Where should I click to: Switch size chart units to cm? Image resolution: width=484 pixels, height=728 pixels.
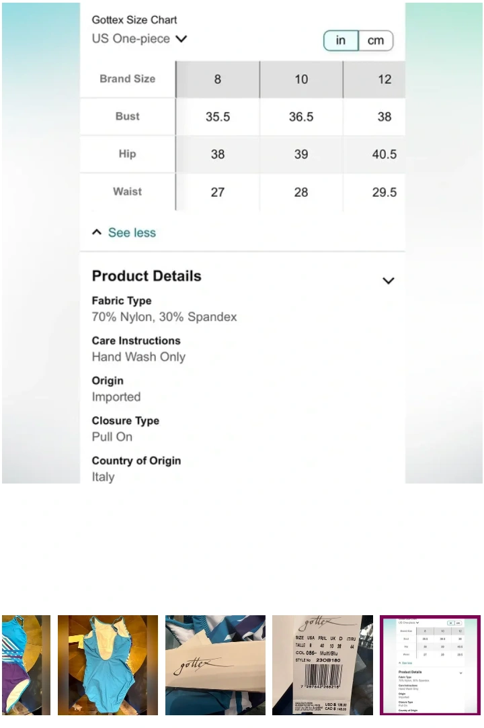click(x=376, y=40)
